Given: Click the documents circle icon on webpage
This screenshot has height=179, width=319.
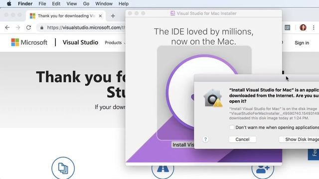Looking at the screenshot, I should pos(63,168).
